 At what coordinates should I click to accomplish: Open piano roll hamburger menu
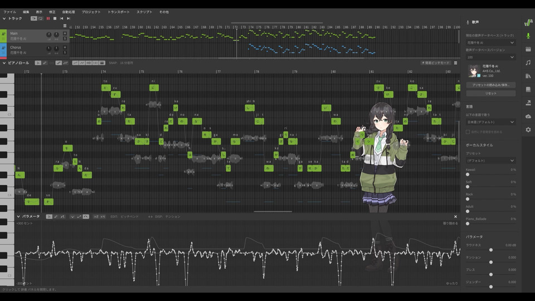pos(455,63)
